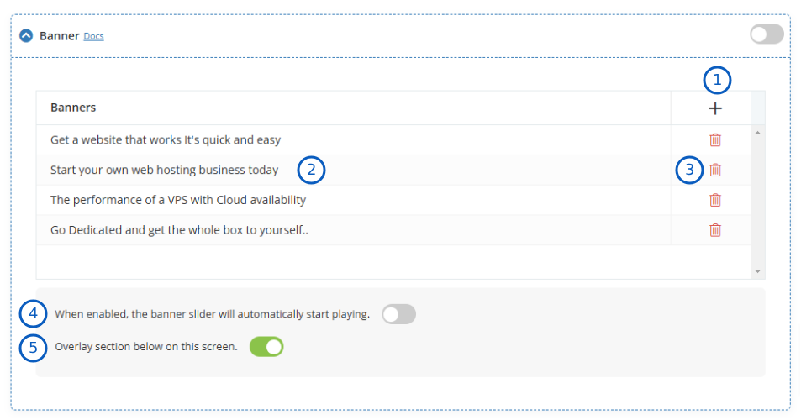Select "Start your own web hosting business" row

pyautogui.click(x=164, y=170)
